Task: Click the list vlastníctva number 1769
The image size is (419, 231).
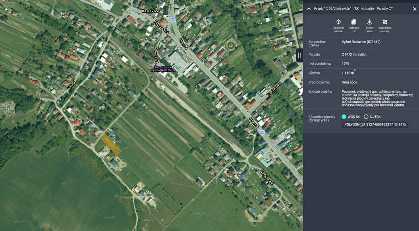Action: pyautogui.click(x=345, y=64)
